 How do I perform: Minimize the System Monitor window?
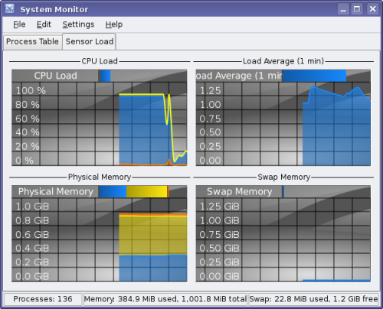coord(343,9)
